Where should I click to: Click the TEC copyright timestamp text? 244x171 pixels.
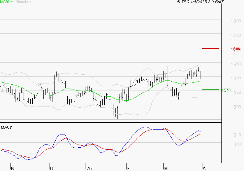200,2
